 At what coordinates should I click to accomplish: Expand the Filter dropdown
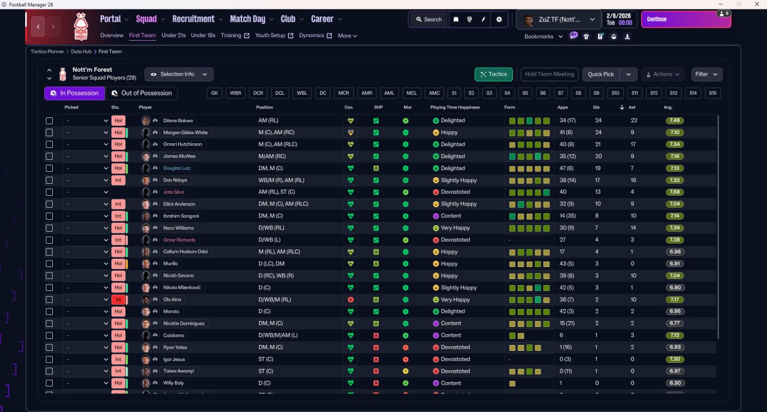pos(706,74)
